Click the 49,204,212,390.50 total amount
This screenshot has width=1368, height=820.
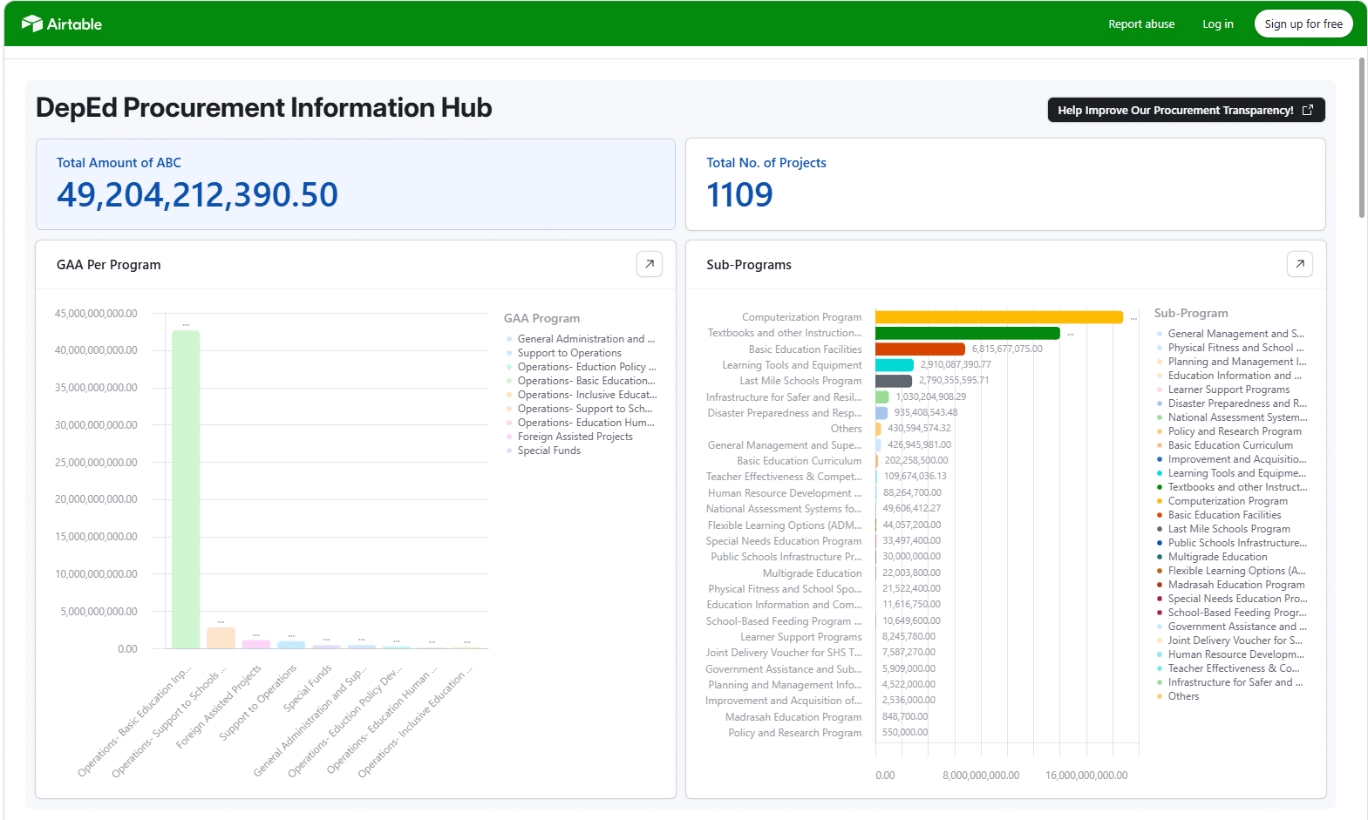pyautogui.click(x=197, y=194)
